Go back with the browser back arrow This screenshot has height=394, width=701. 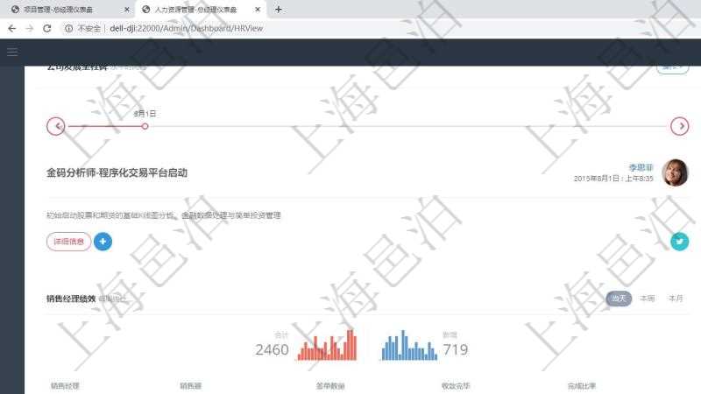tap(11, 28)
